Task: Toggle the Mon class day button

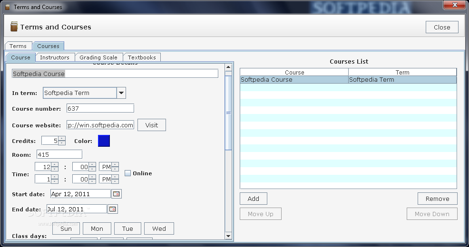Action: pos(97,228)
